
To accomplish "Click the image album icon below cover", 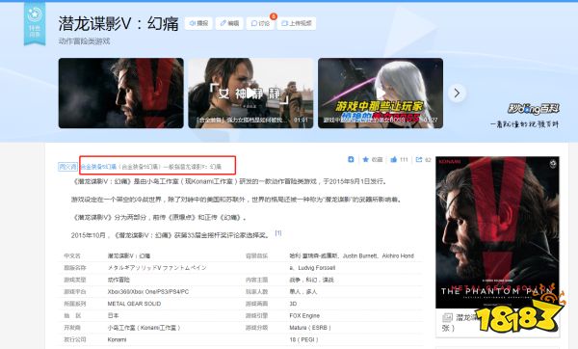I will click(x=447, y=317).
